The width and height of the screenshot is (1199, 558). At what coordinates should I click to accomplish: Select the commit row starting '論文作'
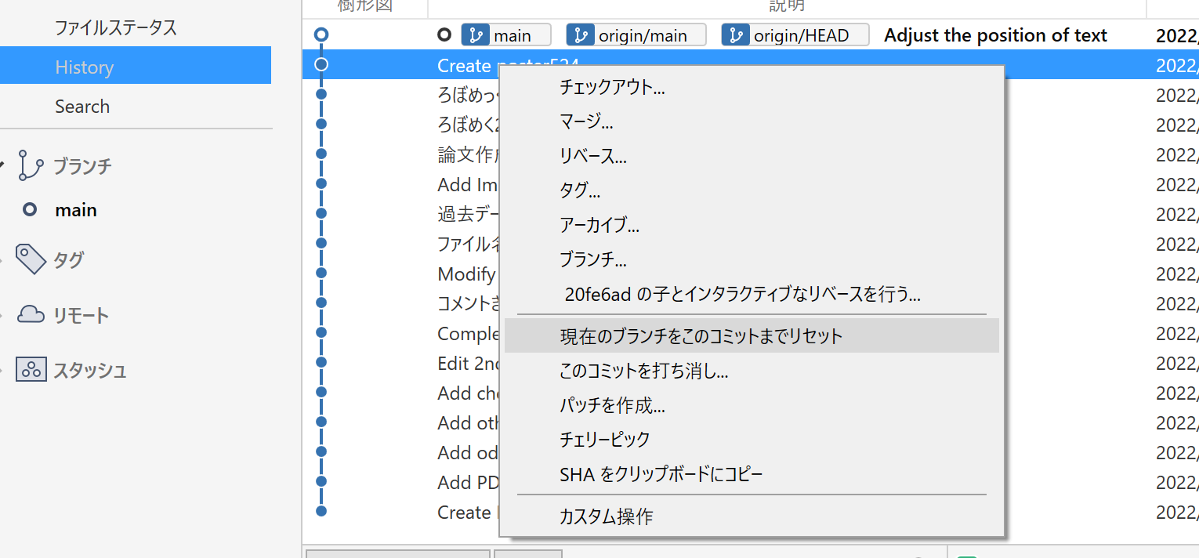tap(468, 154)
